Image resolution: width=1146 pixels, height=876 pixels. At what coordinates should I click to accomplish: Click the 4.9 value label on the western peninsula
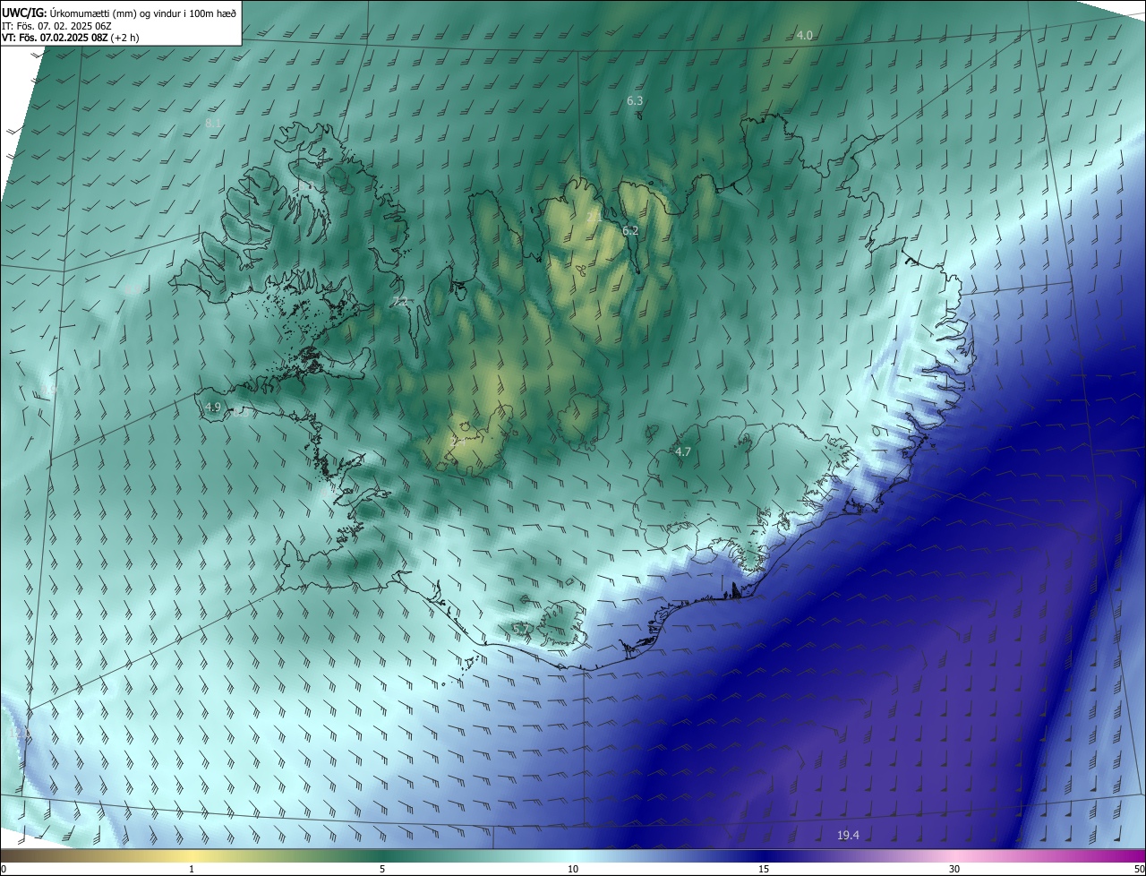click(212, 408)
